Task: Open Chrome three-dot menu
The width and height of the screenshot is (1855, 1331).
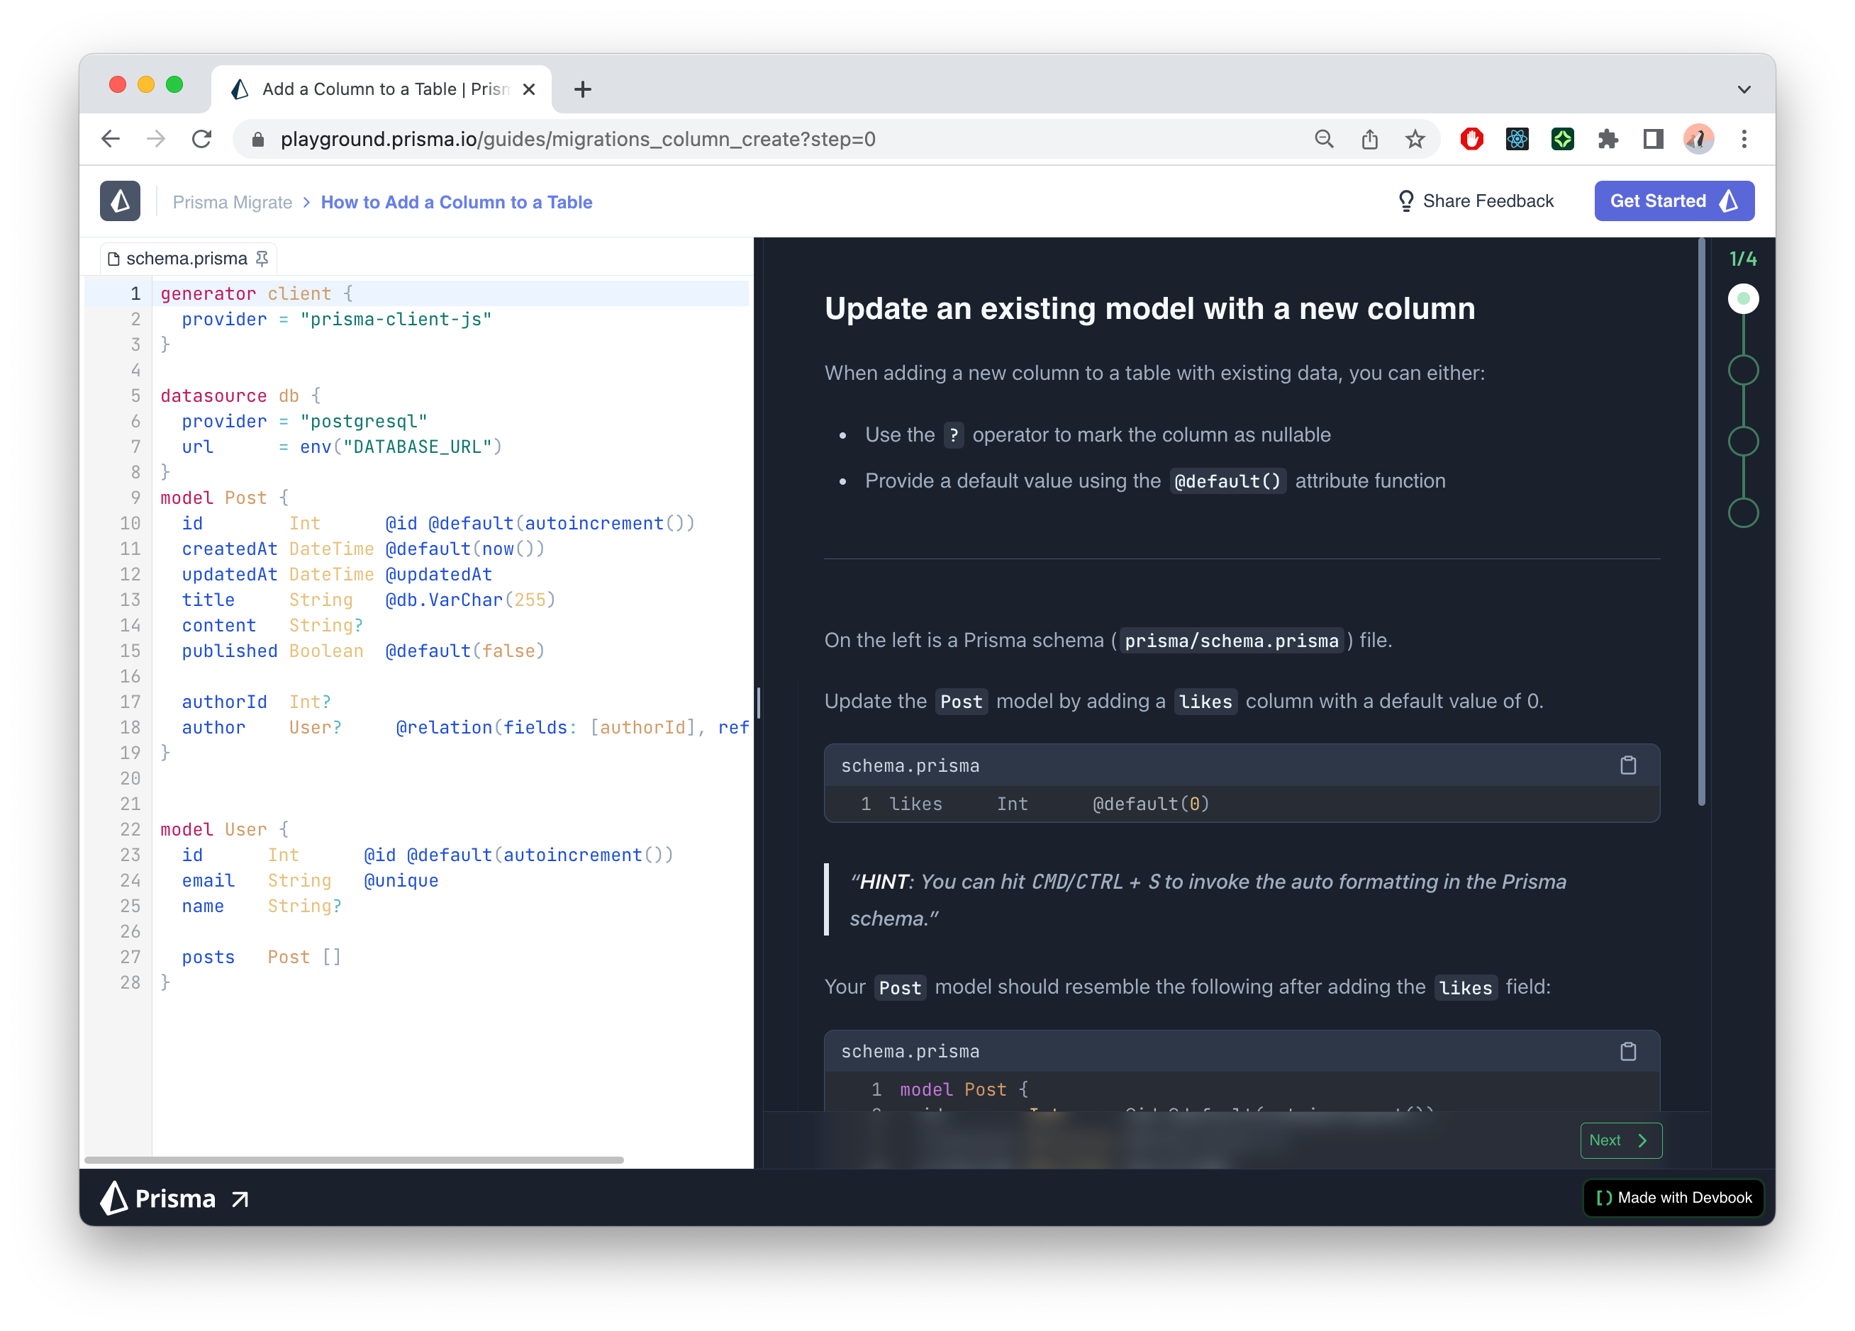Action: (1744, 140)
